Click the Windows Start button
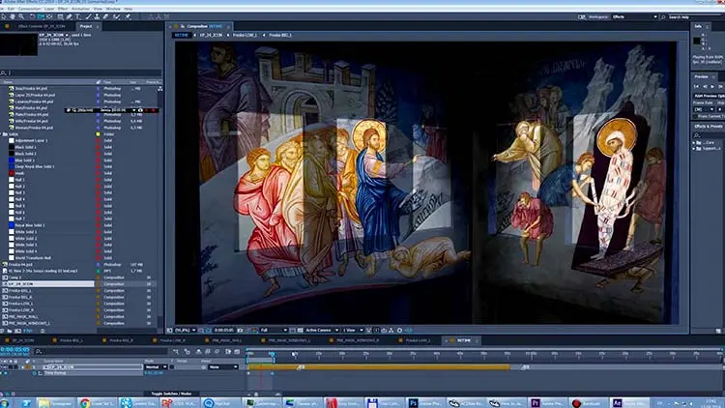The image size is (725, 408). coord(5,403)
